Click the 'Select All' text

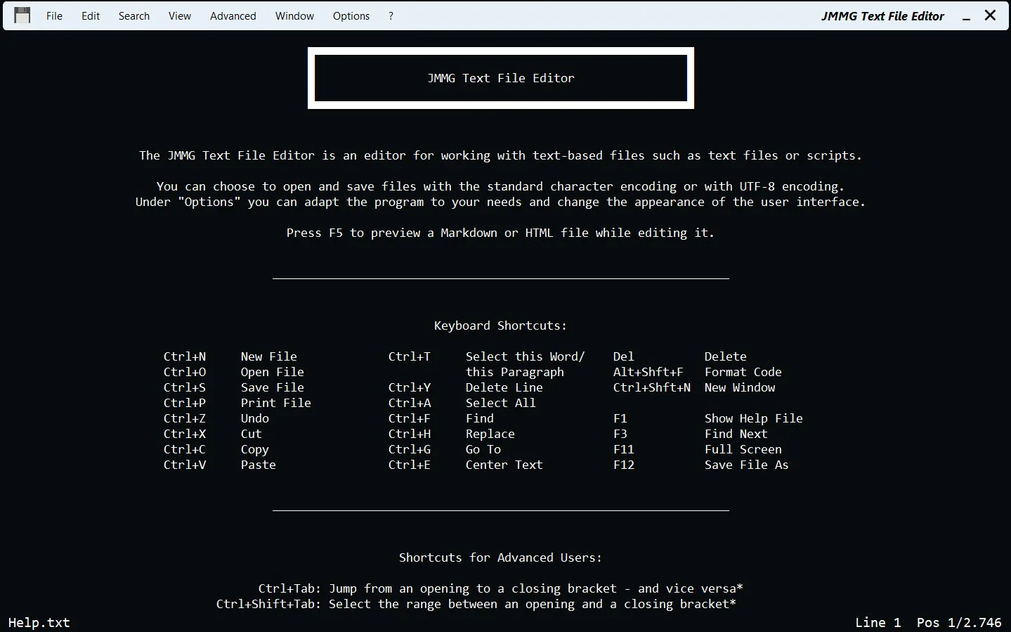(x=501, y=403)
